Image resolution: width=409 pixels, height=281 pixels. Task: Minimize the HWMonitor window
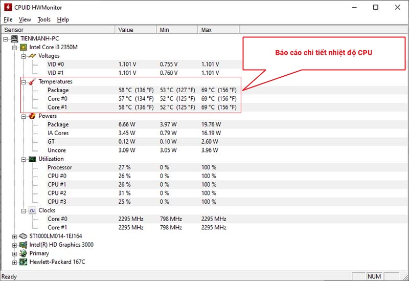tap(354, 7)
